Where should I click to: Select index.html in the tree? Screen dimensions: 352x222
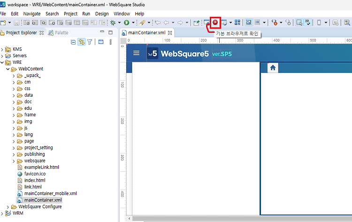pyautogui.click(x=35, y=180)
